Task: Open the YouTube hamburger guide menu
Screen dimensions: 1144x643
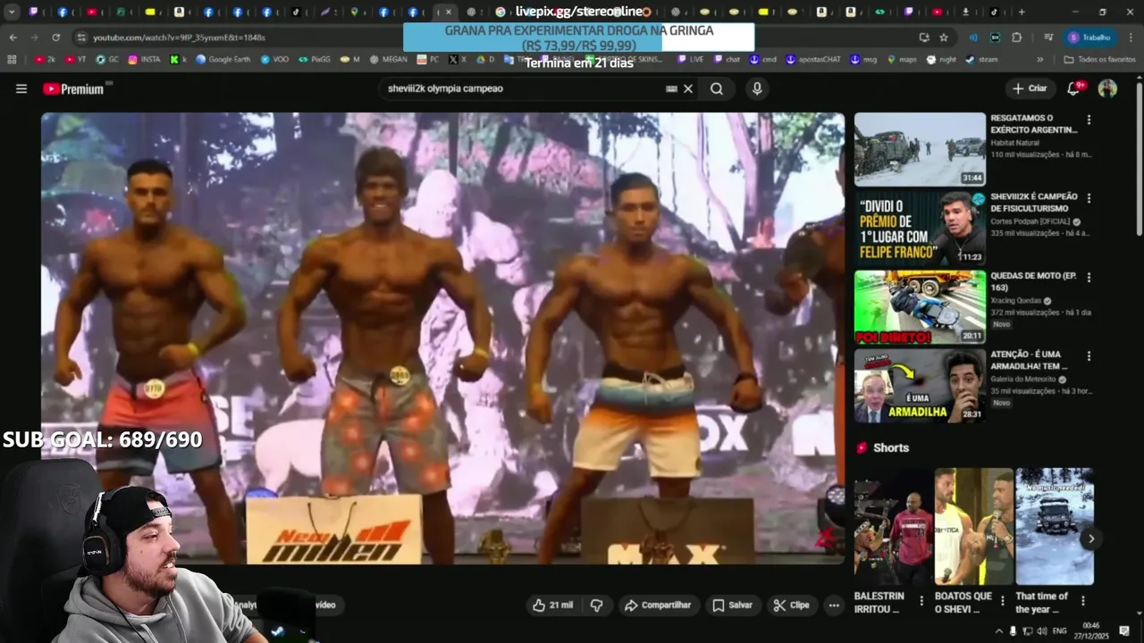Action: (21, 88)
